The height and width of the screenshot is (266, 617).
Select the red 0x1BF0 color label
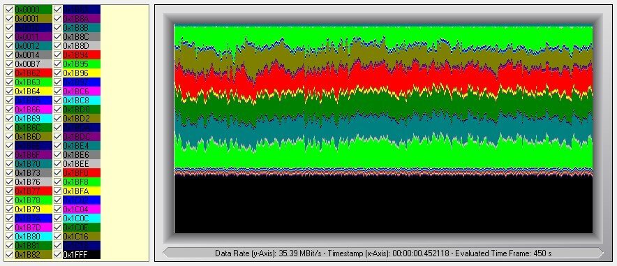click(82, 172)
